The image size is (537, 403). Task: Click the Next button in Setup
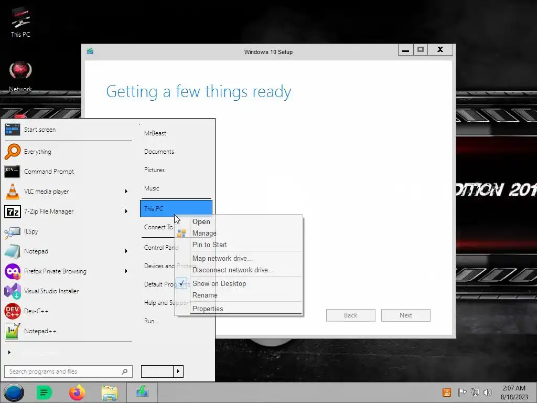coord(406,315)
